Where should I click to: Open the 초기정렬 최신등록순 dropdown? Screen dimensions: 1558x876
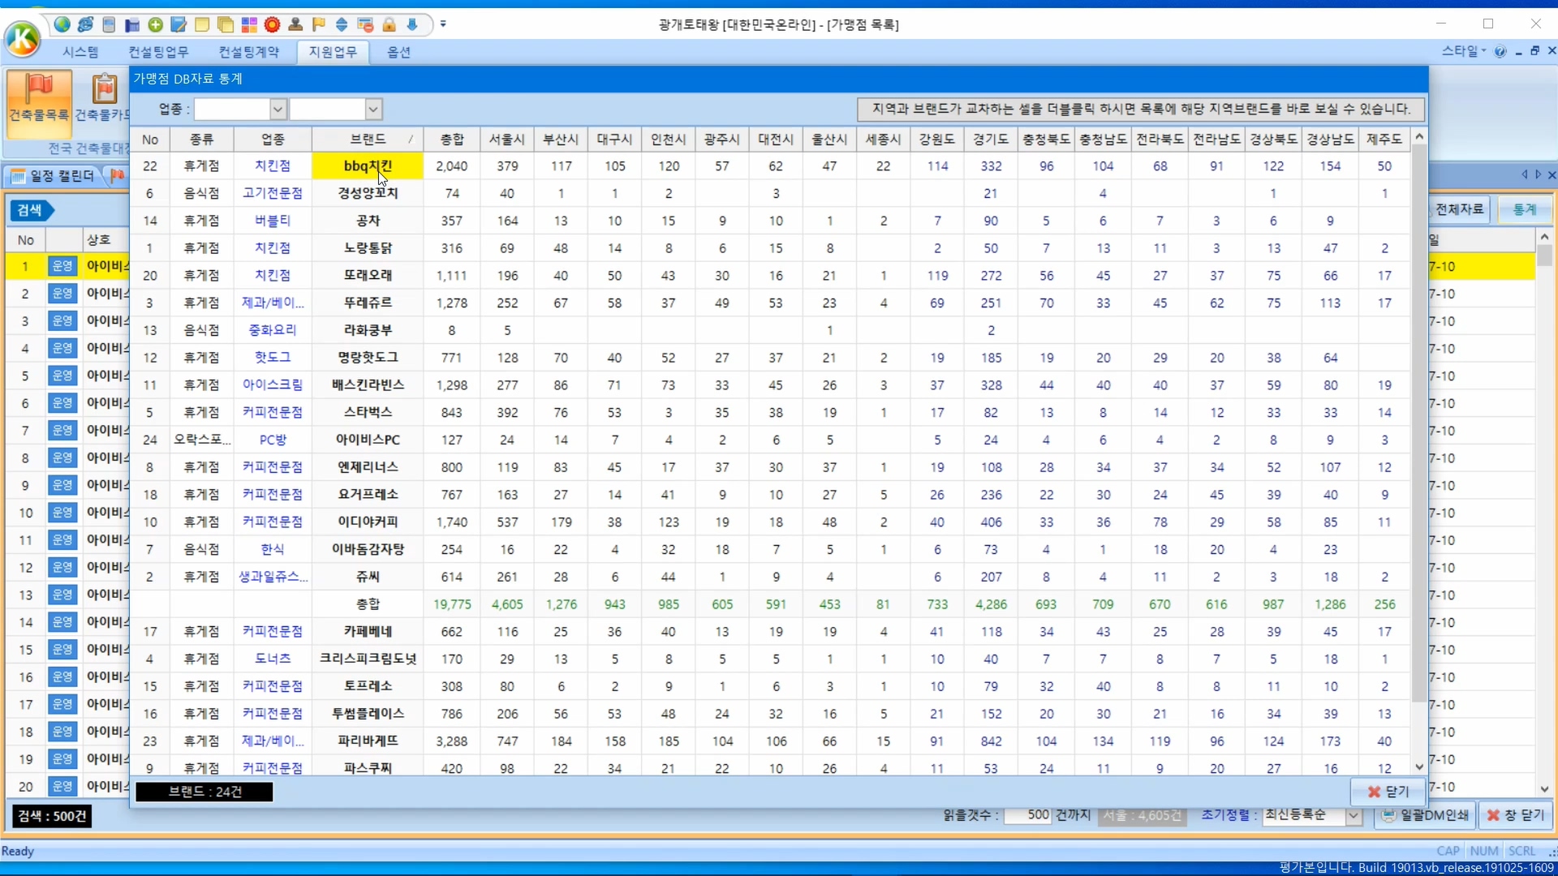pyautogui.click(x=1354, y=816)
